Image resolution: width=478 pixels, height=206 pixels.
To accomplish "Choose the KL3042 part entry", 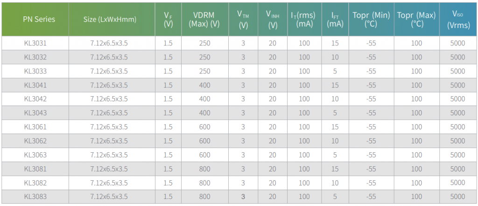I will point(35,99).
